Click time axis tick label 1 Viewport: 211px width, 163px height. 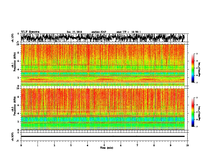38,145
